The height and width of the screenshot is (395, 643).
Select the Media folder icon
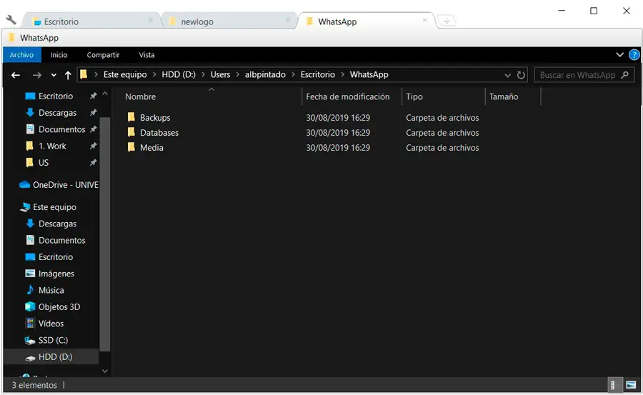(131, 147)
